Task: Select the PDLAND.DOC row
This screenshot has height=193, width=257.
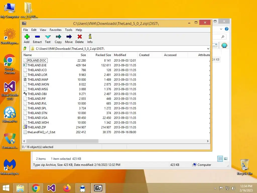Action: coord(116,60)
